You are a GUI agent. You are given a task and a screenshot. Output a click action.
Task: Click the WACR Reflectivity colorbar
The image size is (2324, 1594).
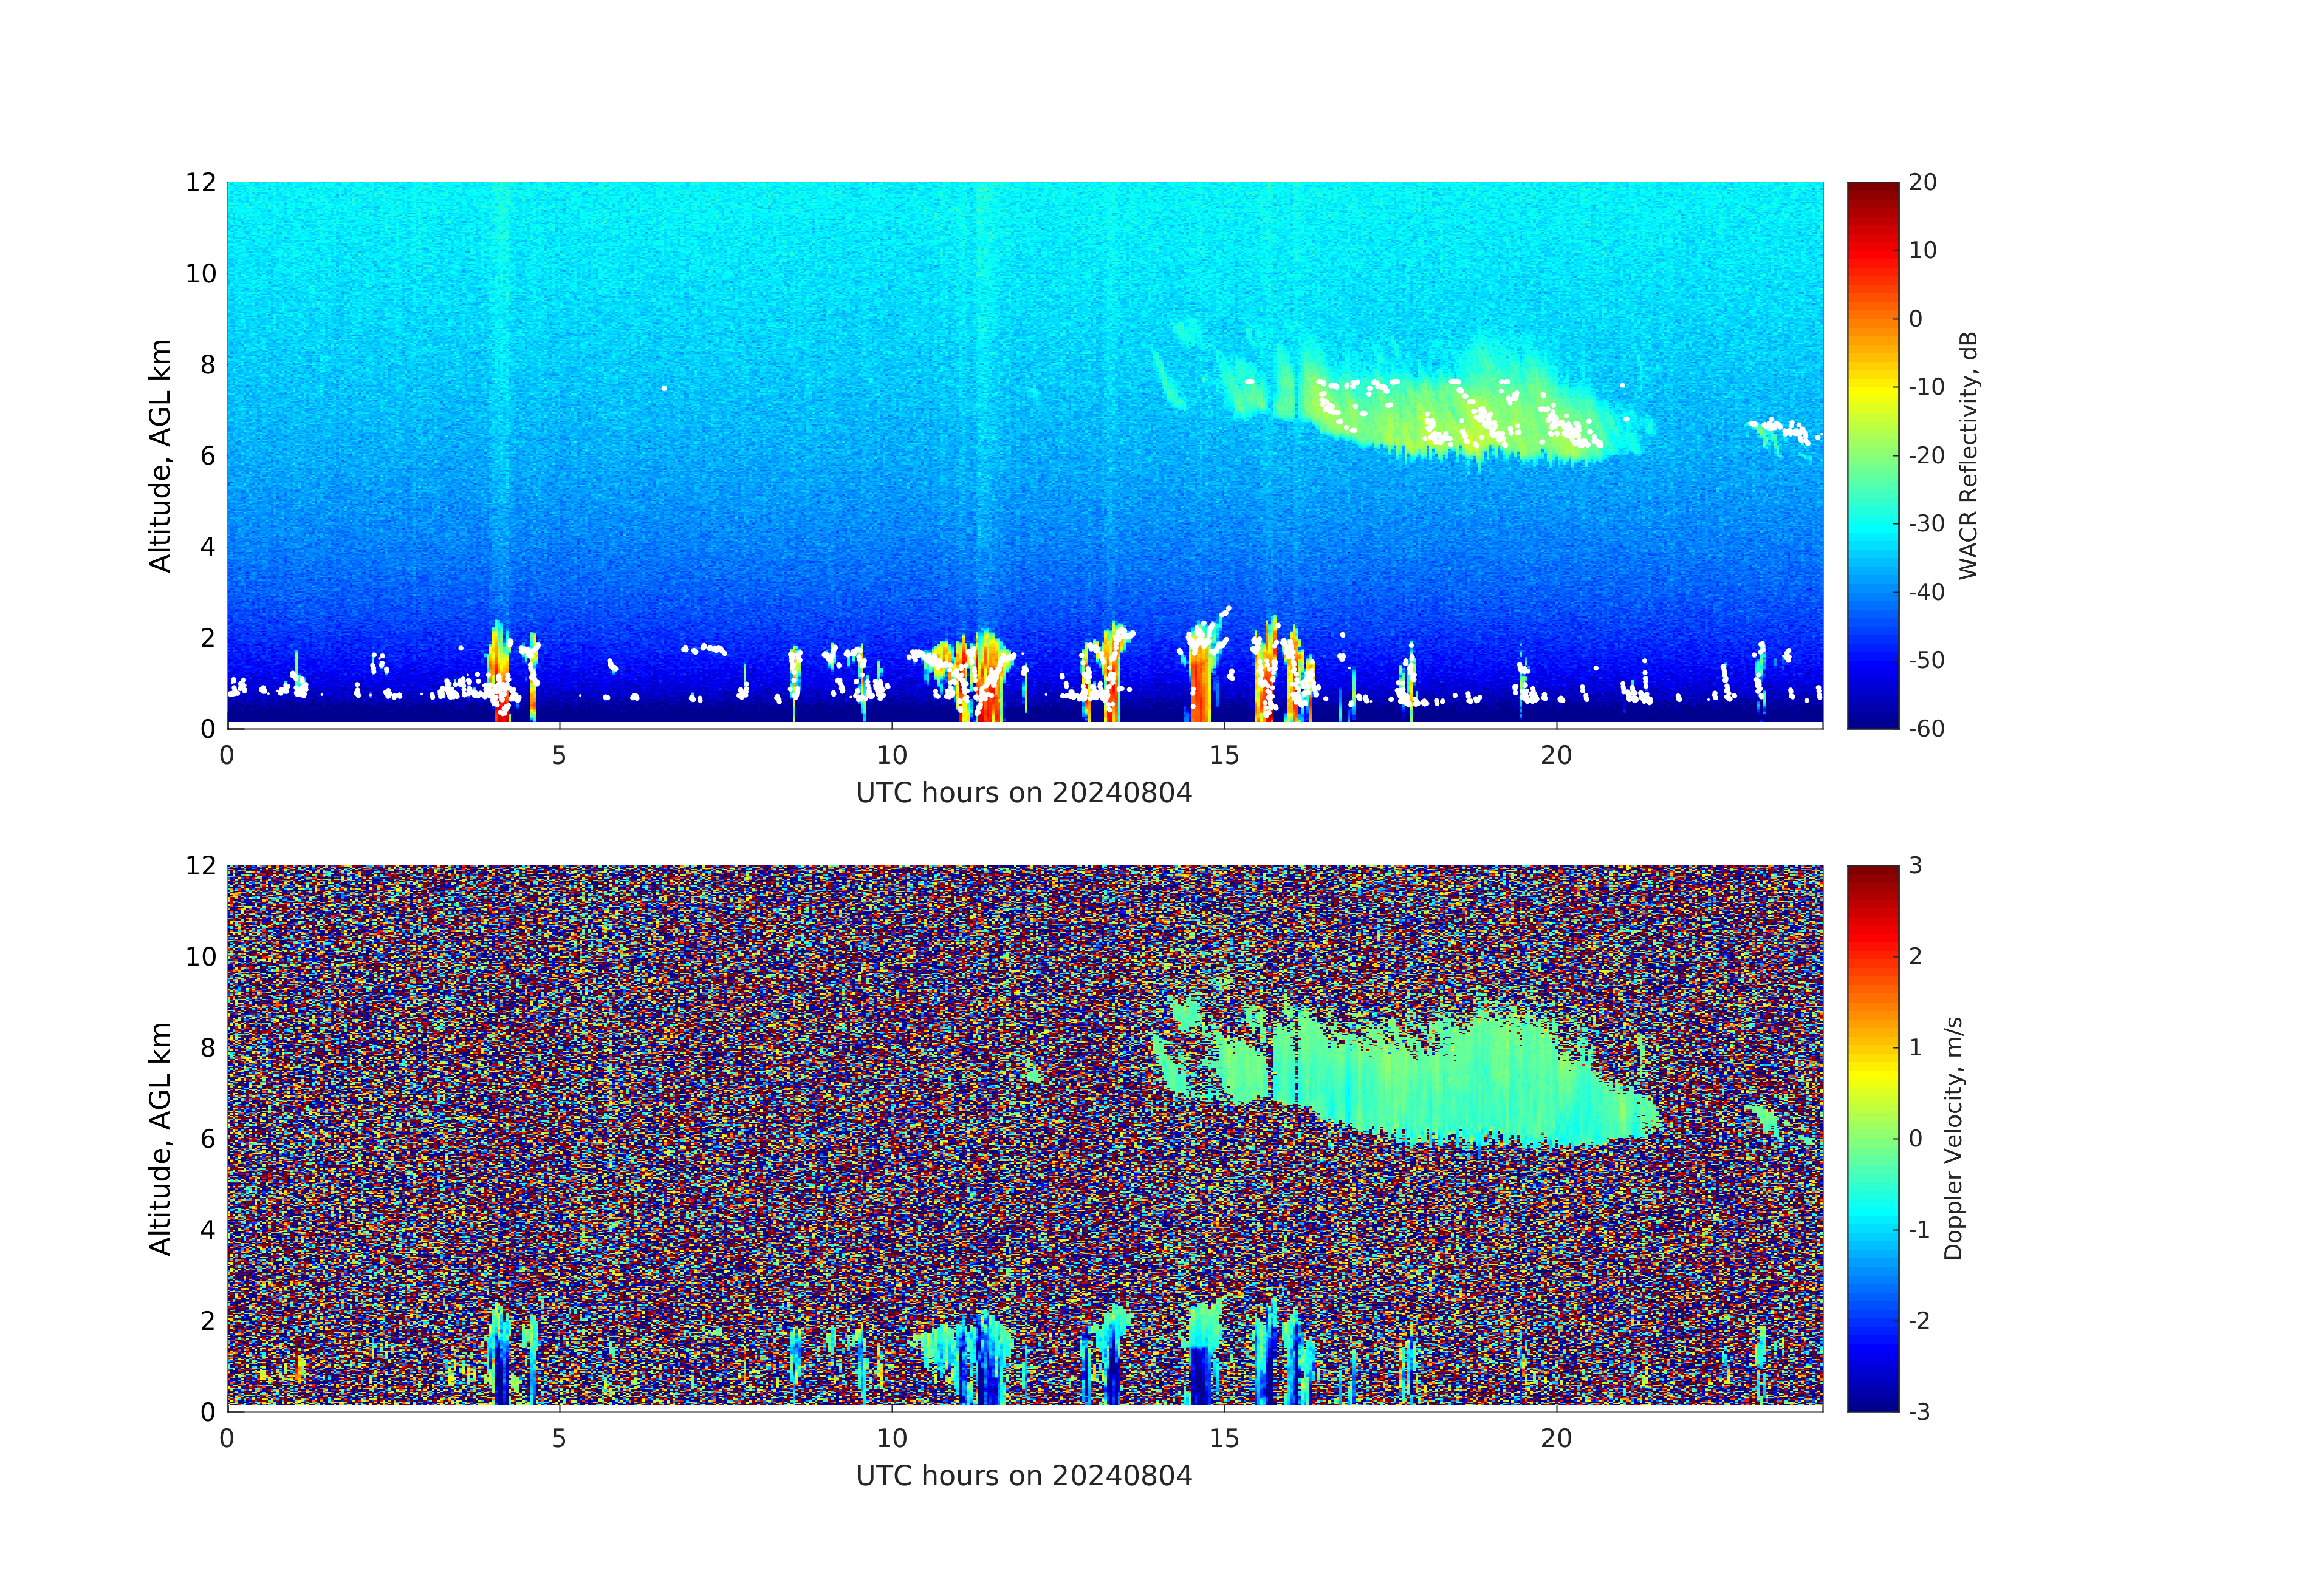tap(1872, 455)
